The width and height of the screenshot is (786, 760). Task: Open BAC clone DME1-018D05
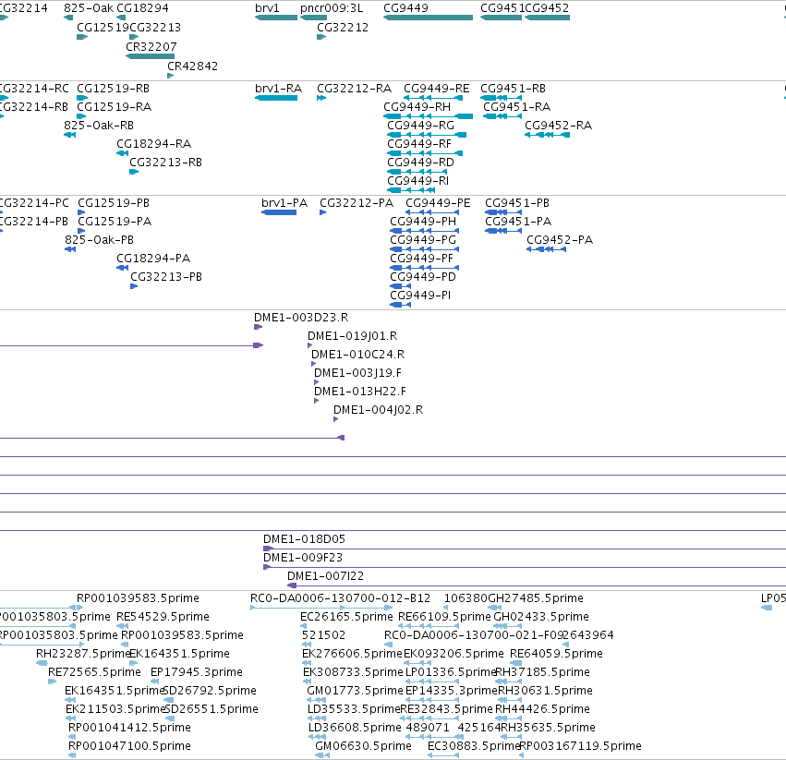pos(525,549)
